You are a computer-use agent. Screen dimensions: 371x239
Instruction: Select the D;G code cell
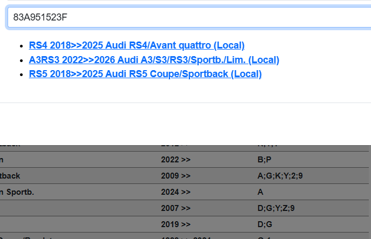[x=265, y=224]
